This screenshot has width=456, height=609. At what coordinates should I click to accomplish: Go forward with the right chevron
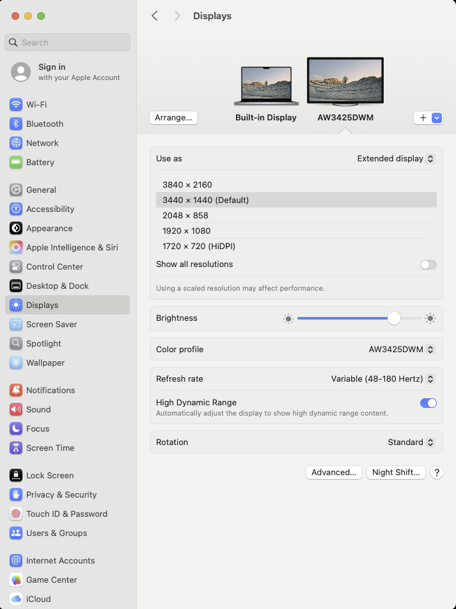coord(177,16)
